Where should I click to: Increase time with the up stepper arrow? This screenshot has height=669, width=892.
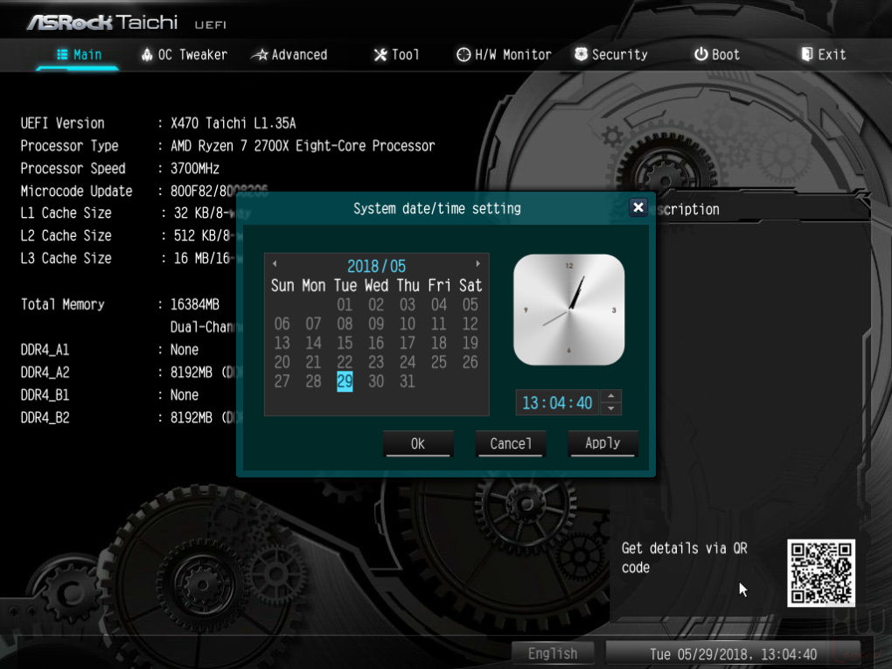[610, 396]
